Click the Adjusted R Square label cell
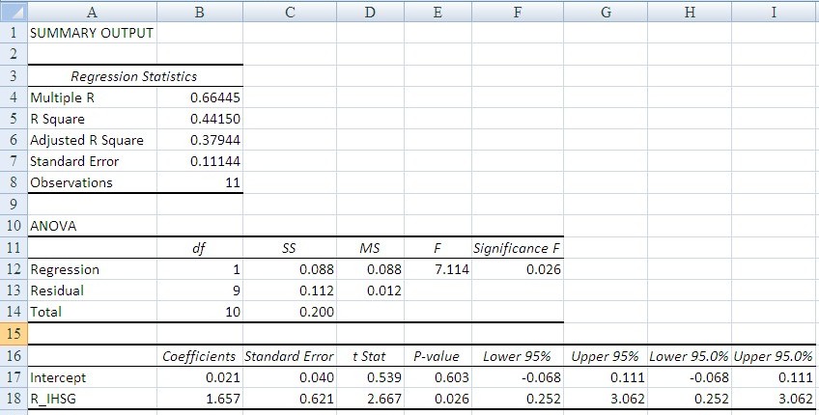 point(87,140)
